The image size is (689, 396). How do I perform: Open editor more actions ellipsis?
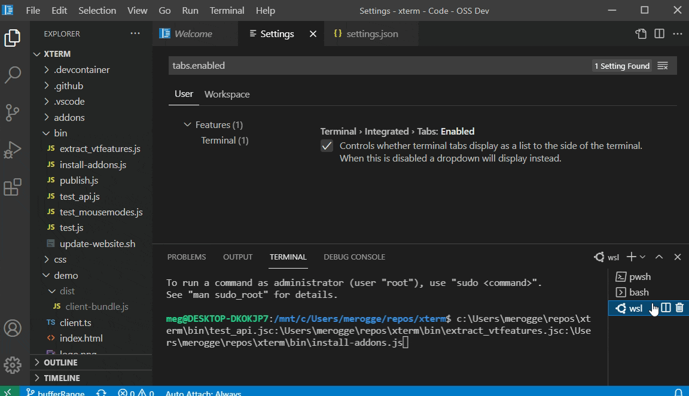(678, 34)
